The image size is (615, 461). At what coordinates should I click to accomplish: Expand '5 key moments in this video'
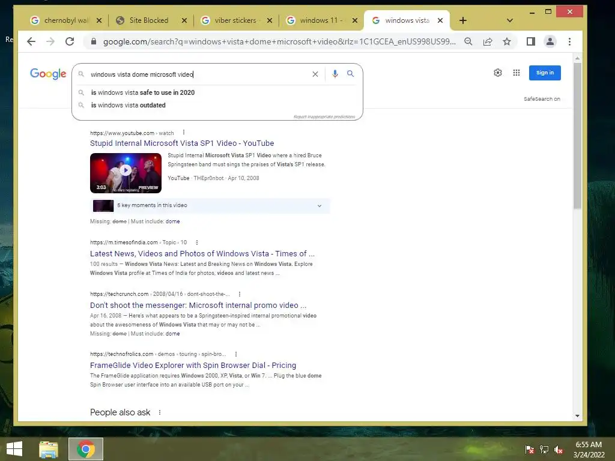pyautogui.click(x=210, y=206)
